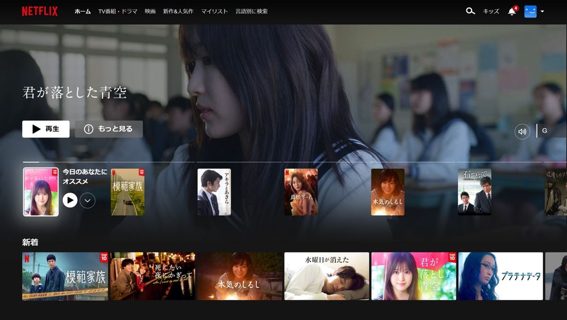567x320 pixels.
Task: Select アキラとあきら poster thumbnail
Action: pyautogui.click(x=214, y=192)
